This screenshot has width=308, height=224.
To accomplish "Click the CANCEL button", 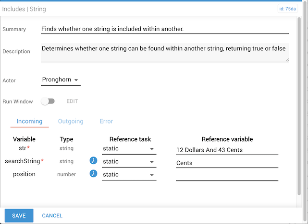I will 52,216.
